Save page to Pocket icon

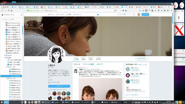(x=123, y=10)
